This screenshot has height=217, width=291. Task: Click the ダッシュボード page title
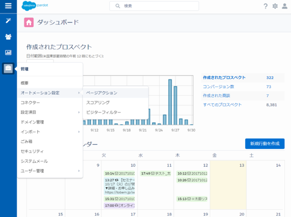click(x=58, y=22)
